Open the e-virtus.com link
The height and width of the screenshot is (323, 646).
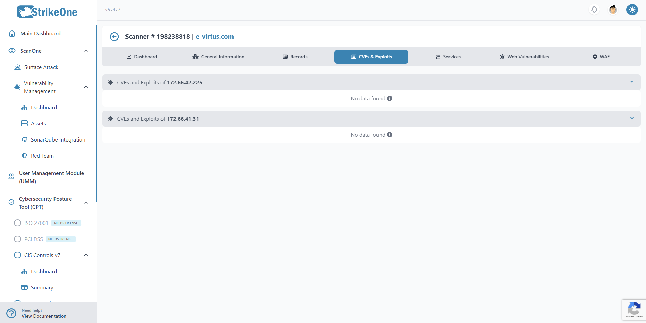(215, 37)
